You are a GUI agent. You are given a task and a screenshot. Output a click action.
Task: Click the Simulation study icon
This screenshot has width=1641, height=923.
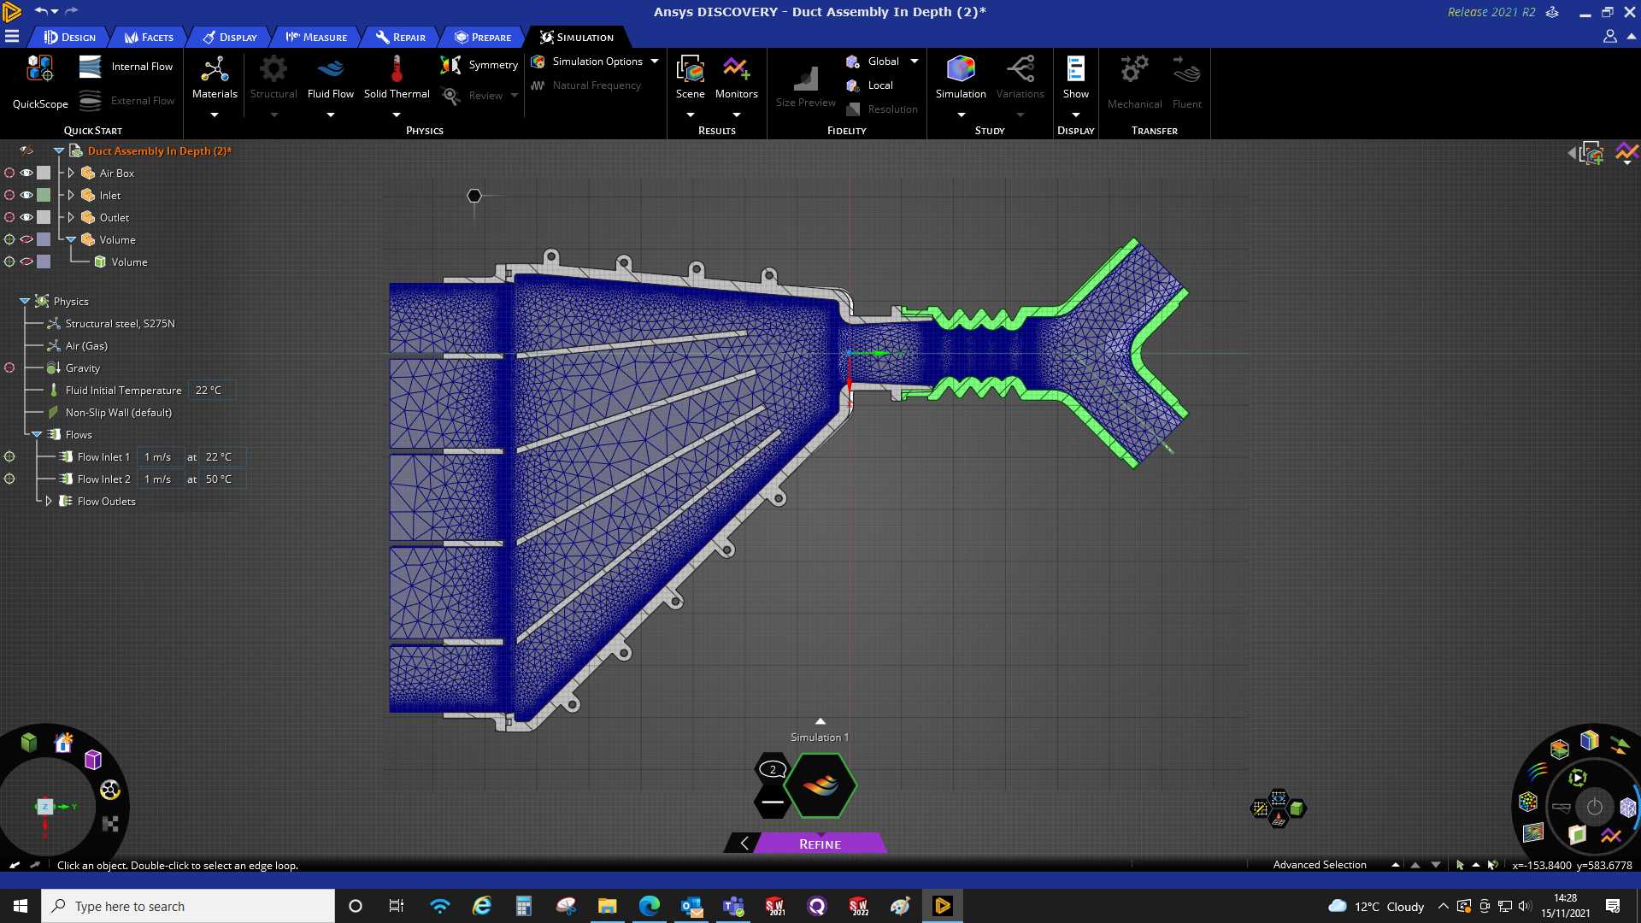pyautogui.click(x=961, y=69)
